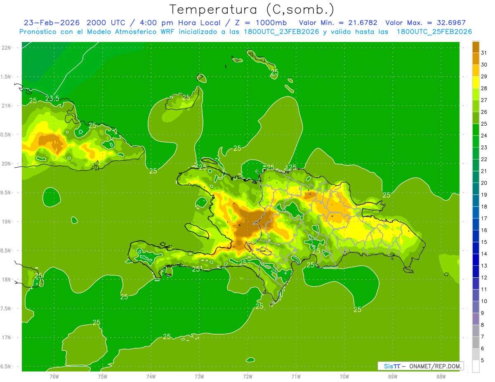Pick the legend swatch between 29 and 30

tap(476, 70)
